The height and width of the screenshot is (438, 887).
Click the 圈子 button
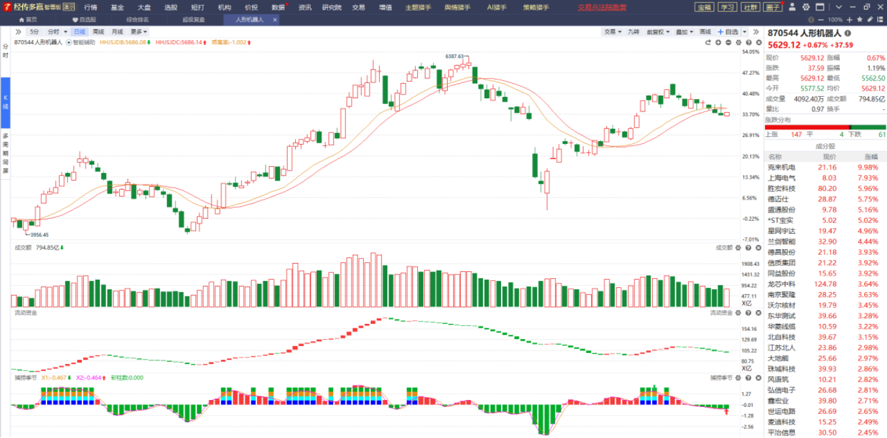coord(772,7)
